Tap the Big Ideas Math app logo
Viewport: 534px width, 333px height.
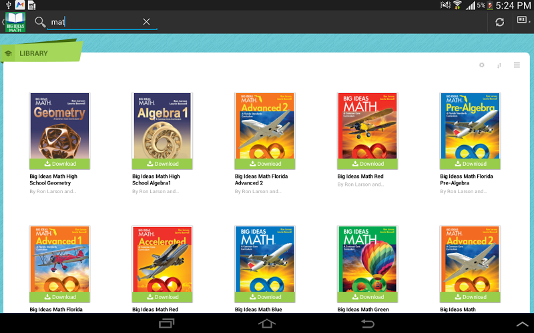pyautogui.click(x=15, y=22)
